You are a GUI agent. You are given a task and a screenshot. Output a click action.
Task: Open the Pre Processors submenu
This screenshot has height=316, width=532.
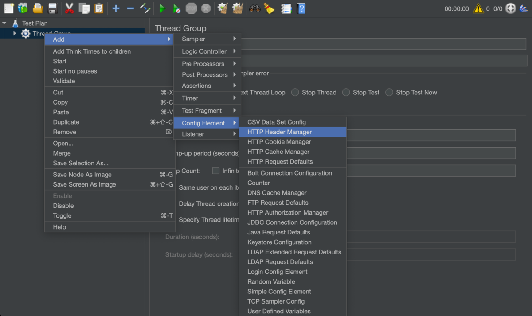[x=207, y=64]
